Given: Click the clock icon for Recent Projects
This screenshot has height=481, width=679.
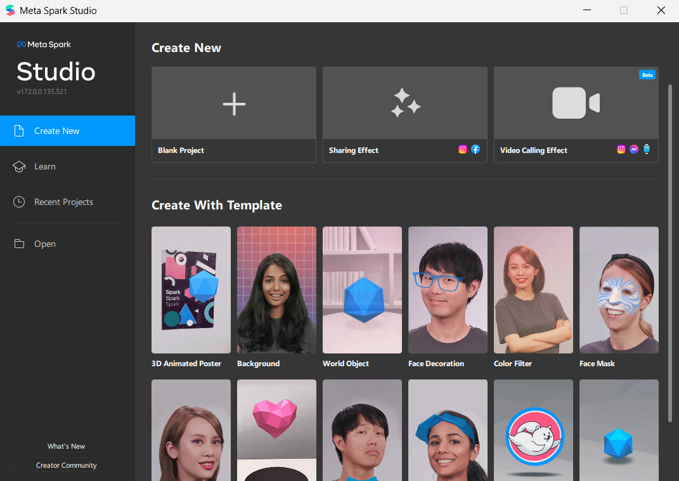Looking at the screenshot, I should pos(20,202).
